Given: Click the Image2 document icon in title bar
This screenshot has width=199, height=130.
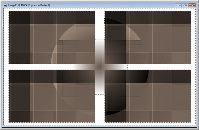Looking at the screenshot, I should point(5,5).
